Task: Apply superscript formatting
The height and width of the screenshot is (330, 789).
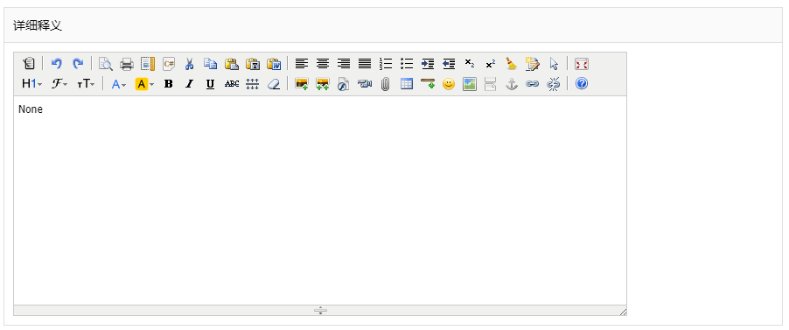Action: coord(491,64)
